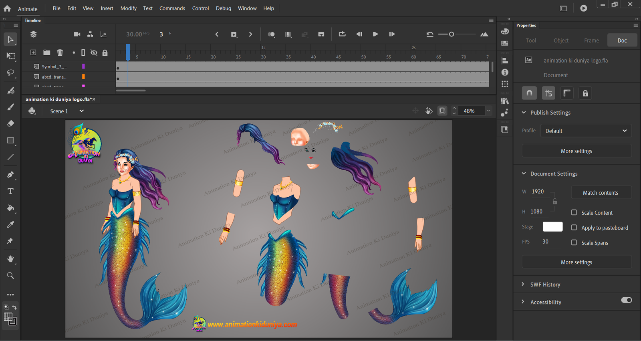Enable Apply to pasteboard checkbox
The width and height of the screenshot is (641, 341).
pos(574,228)
